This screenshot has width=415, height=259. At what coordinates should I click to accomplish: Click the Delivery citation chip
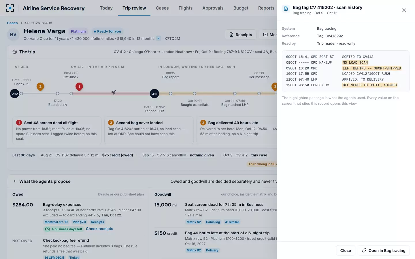212,250
